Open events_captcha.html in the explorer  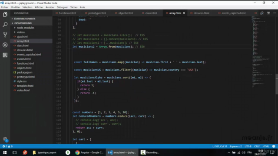(29, 55)
